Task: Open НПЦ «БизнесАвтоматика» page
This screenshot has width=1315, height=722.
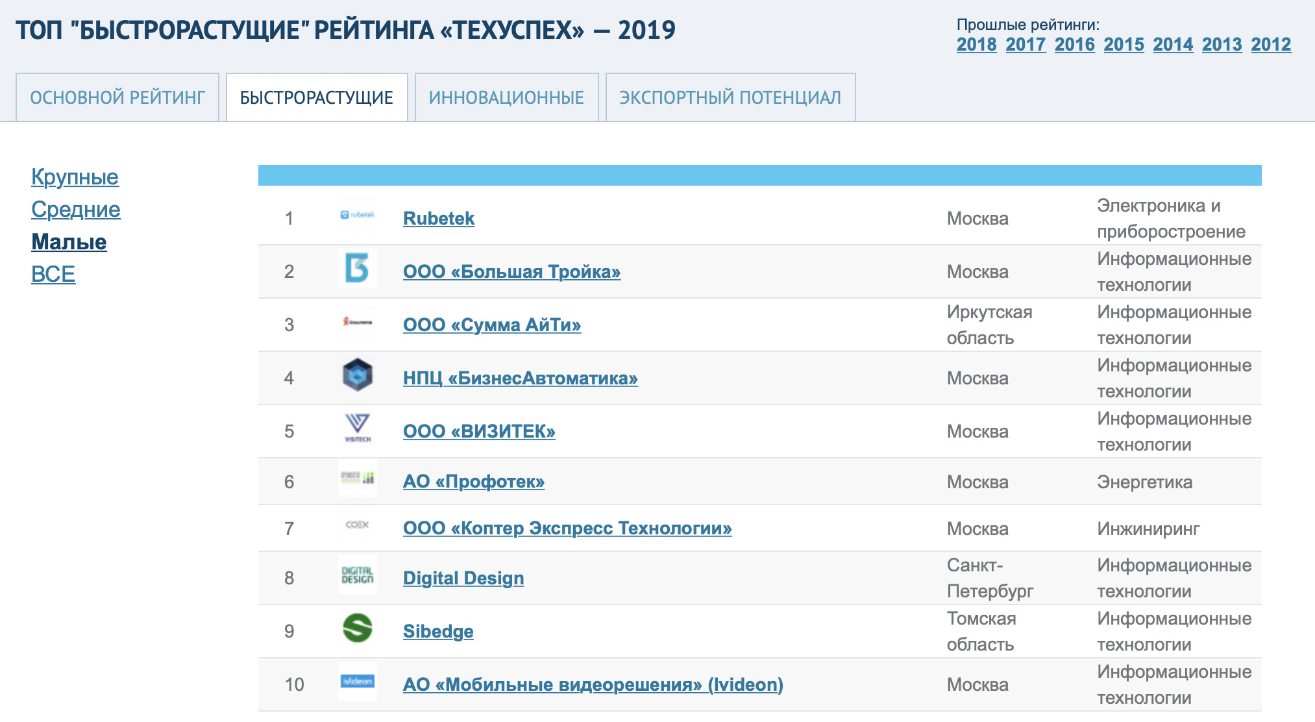Action: pyautogui.click(x=521, y=378)
